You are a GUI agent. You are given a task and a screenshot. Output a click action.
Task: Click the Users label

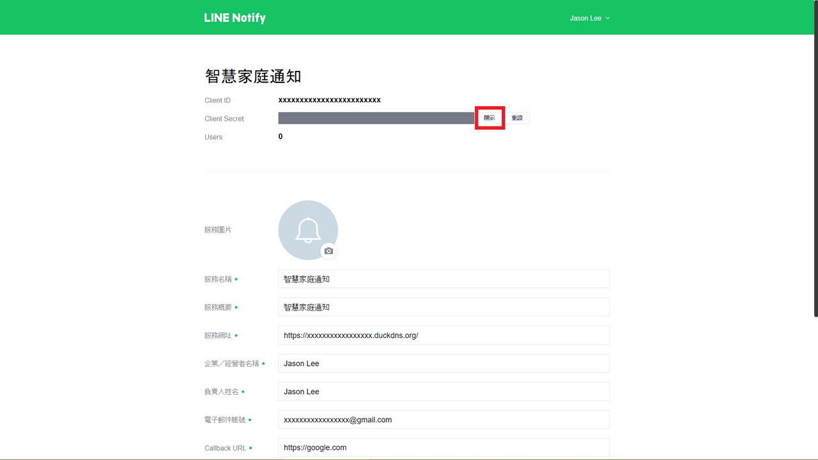[x=213, y=137]
